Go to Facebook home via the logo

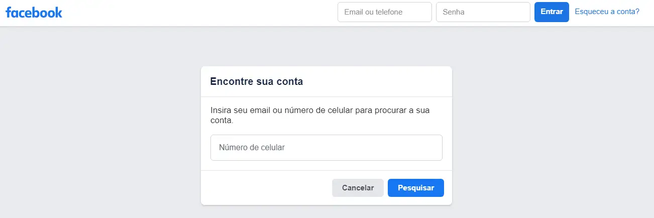[x=34, y=13]
